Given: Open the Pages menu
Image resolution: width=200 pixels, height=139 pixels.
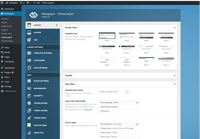Looking at the screenshot, I should (7, 57).
